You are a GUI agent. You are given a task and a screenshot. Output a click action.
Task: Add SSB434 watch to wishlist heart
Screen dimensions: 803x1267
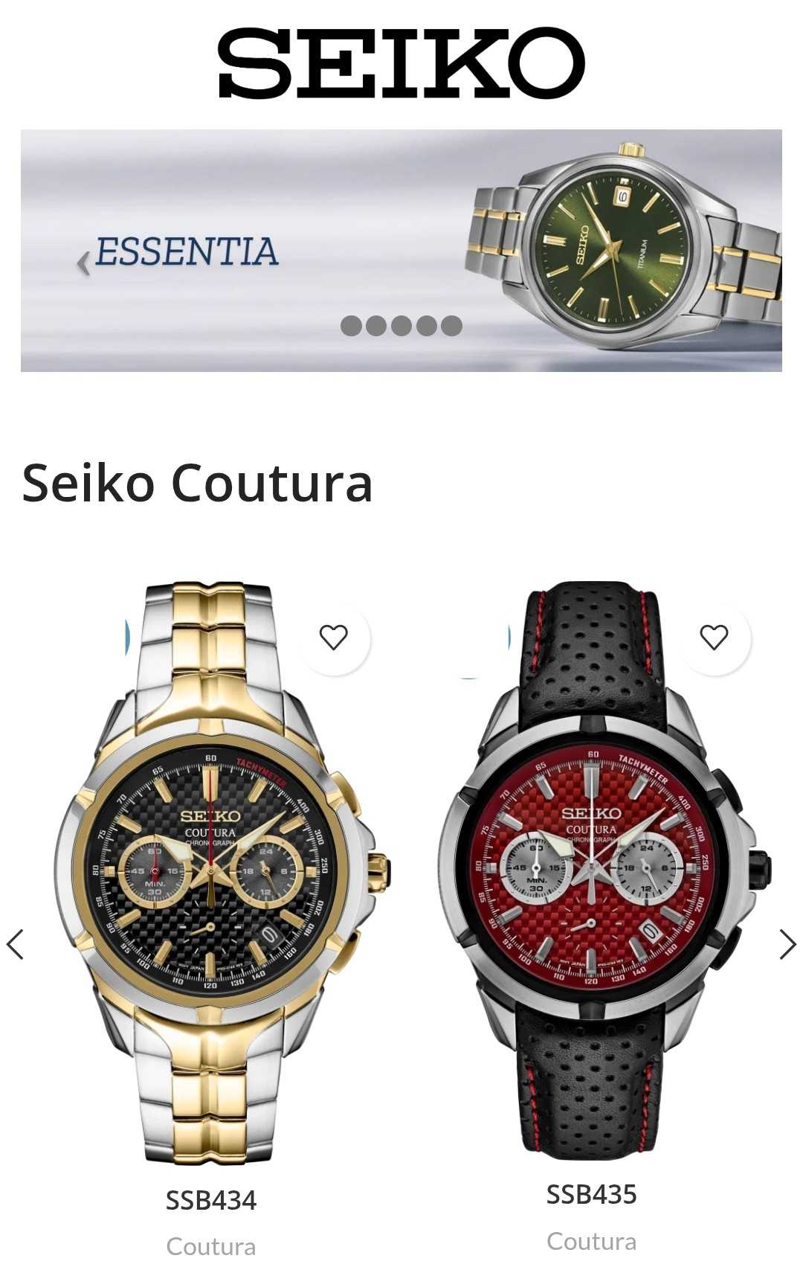click(x=334, y=638)
